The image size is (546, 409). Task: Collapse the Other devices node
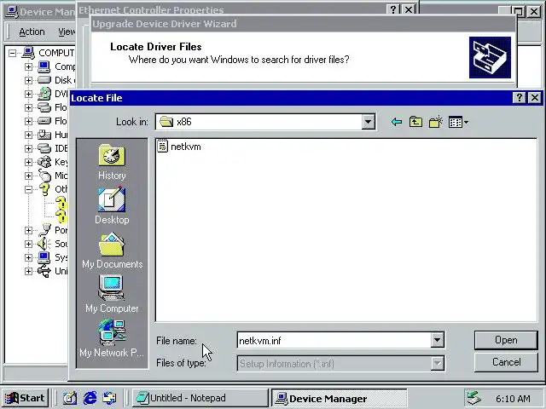28,189
